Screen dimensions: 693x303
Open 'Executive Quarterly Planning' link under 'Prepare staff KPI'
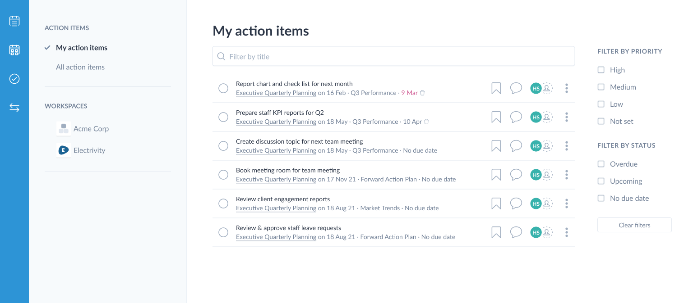(276, 122)
